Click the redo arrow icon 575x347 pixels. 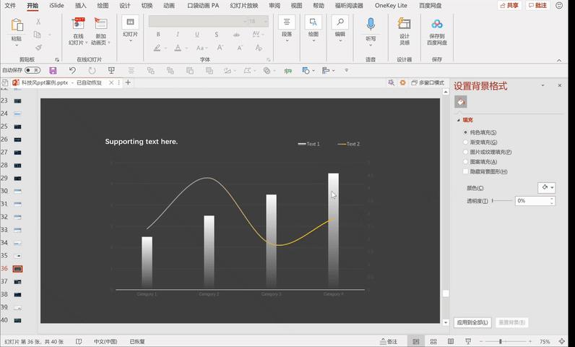pyautogui.click(x=92, y=70)
